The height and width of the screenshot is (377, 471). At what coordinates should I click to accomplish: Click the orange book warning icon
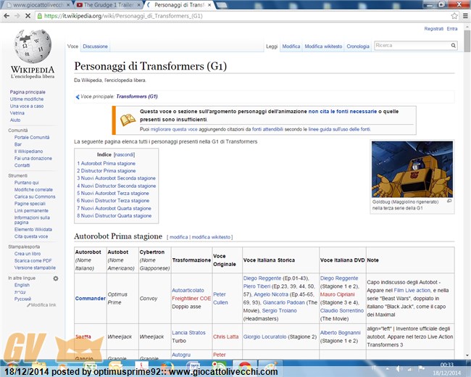pyautogui.click(x=128, y=120)
